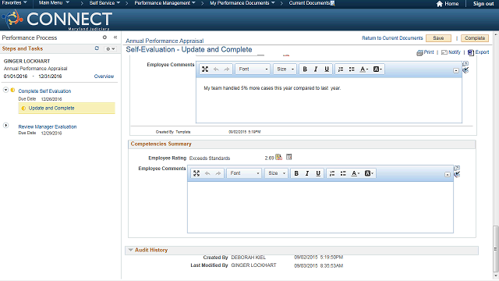Open the Self Service breadcrumb menu
The height and width of the screenshot is (281, 499).
pyautogui.click(x=104, y=3)
